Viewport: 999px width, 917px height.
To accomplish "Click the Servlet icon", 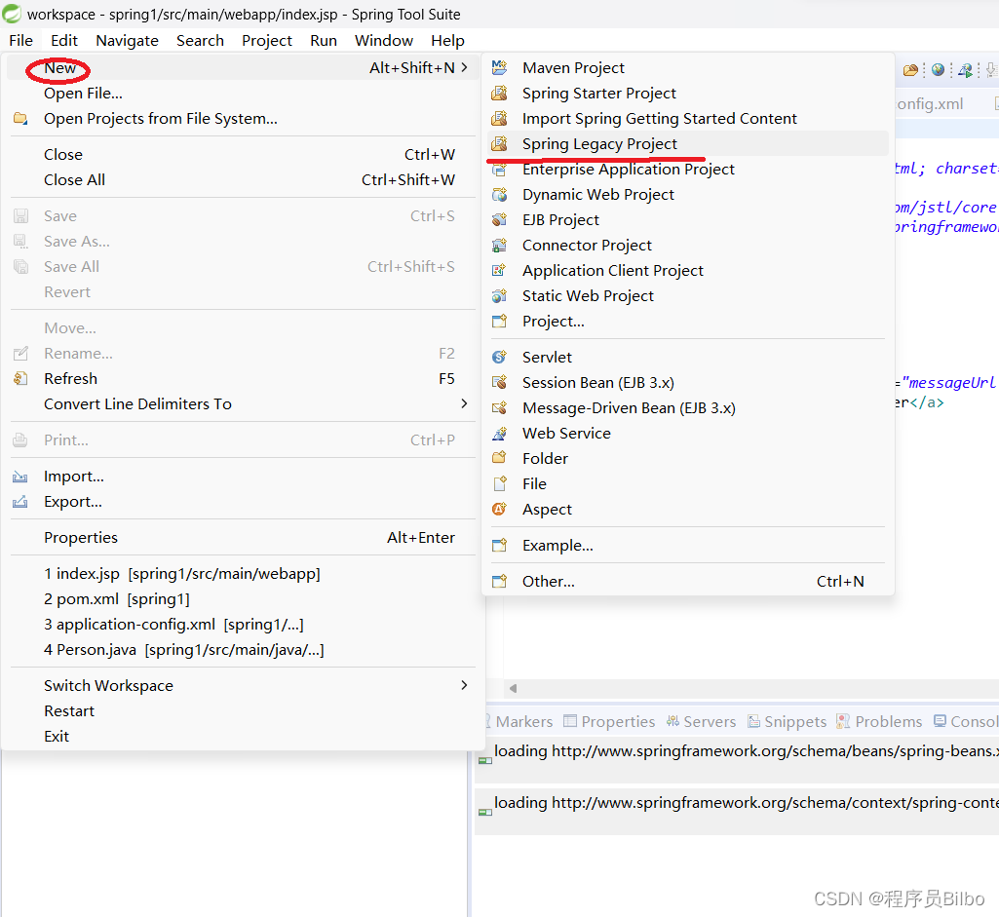I will (x=499, y=358).
